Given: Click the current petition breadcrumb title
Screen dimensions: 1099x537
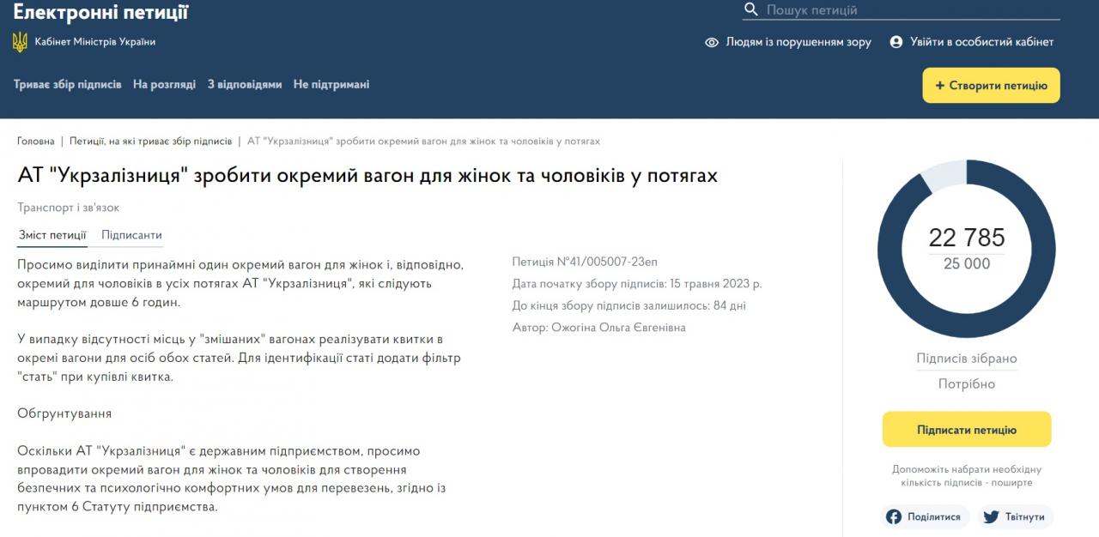Looking at the screenshot, I should pyautogui.click(x=423, y=141).
